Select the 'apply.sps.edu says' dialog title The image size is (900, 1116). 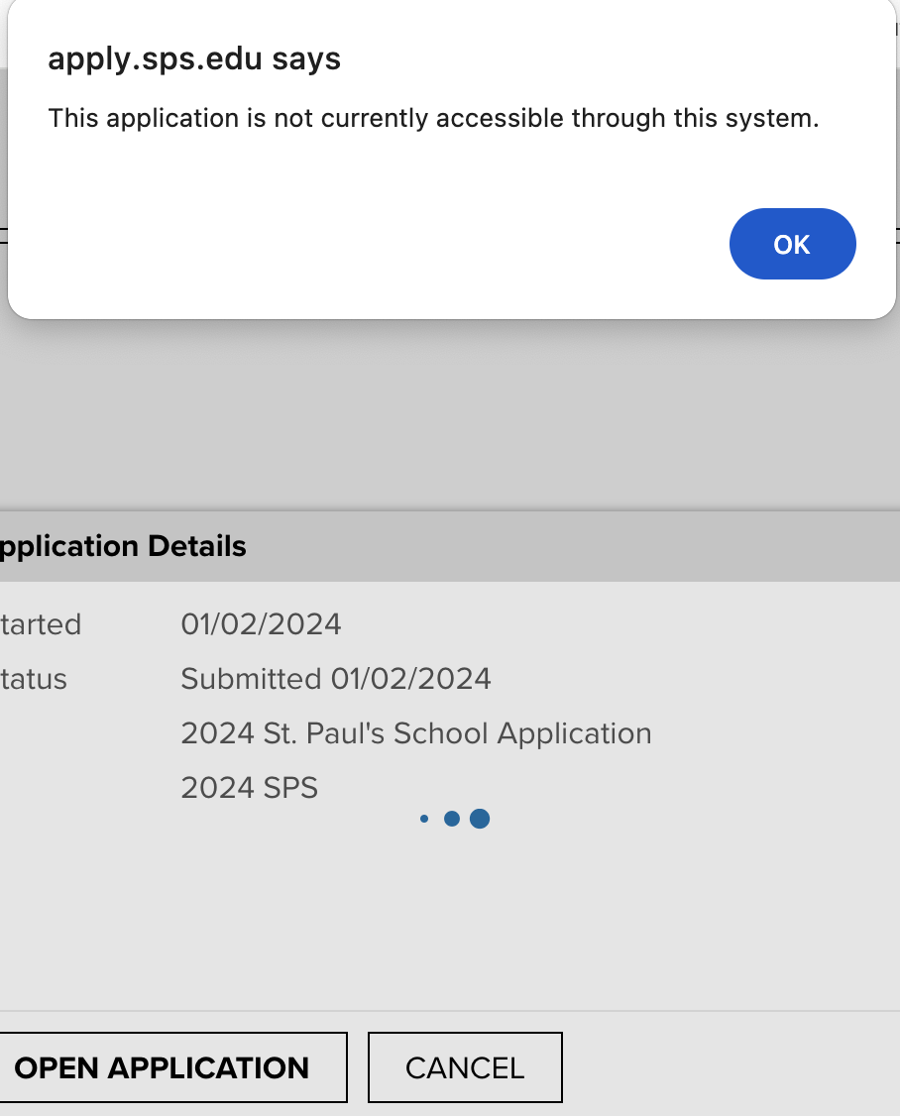[194, 59]
